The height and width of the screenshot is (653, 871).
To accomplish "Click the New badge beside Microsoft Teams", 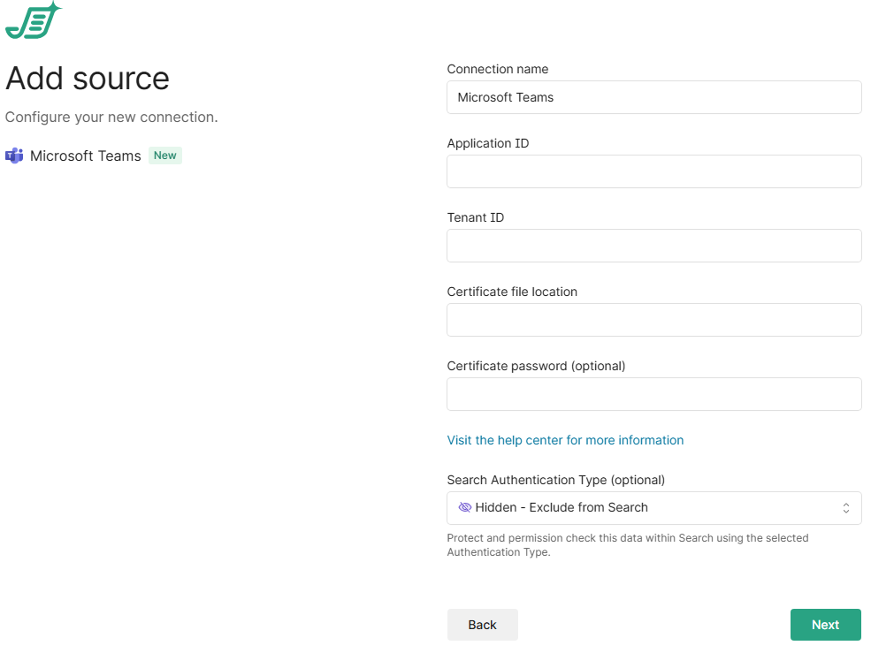I will click(x=165, y=156).
